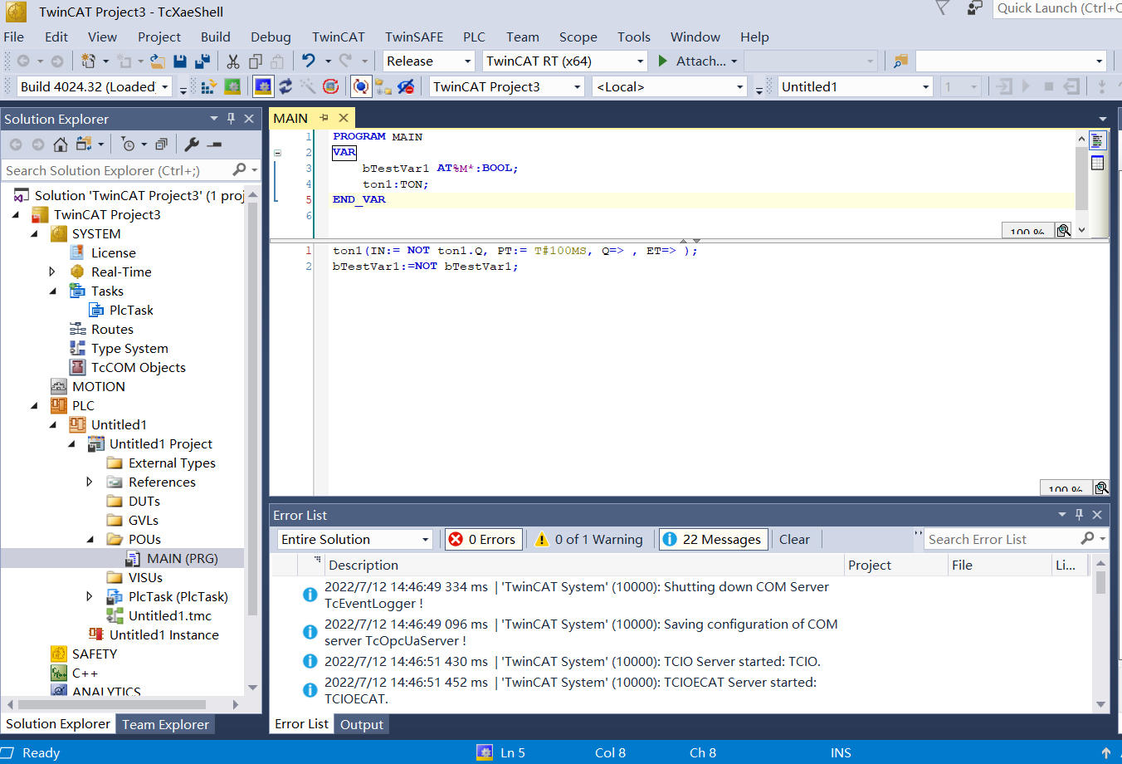Click the Activate Configuration icon
The image size is (1122, 764).
209,86
